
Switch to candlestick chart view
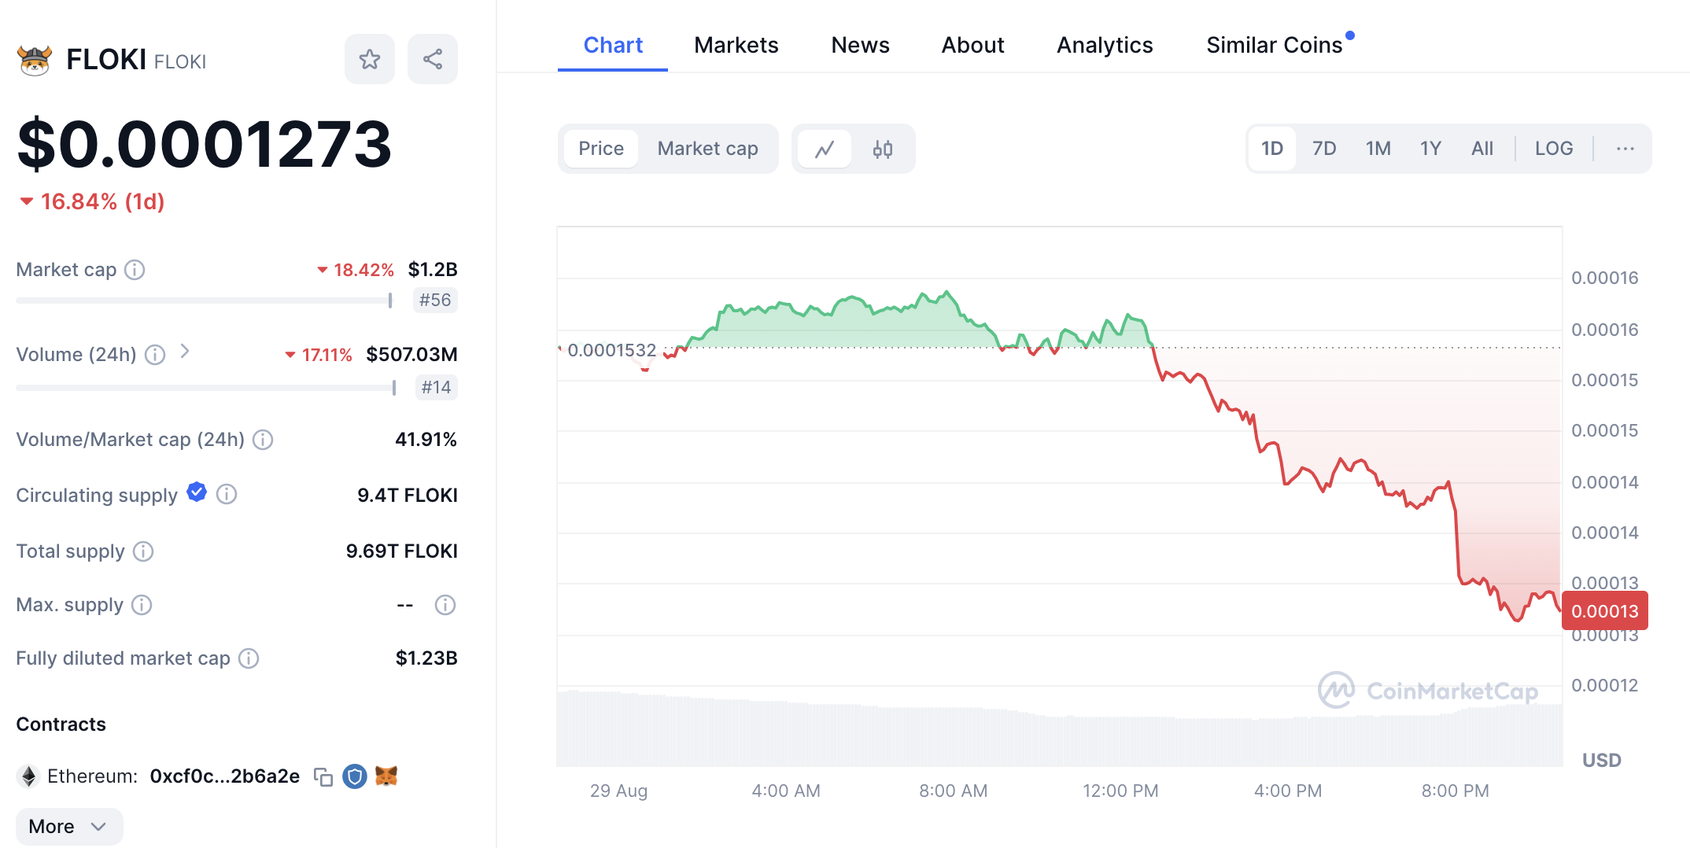[x=883, y=149]
